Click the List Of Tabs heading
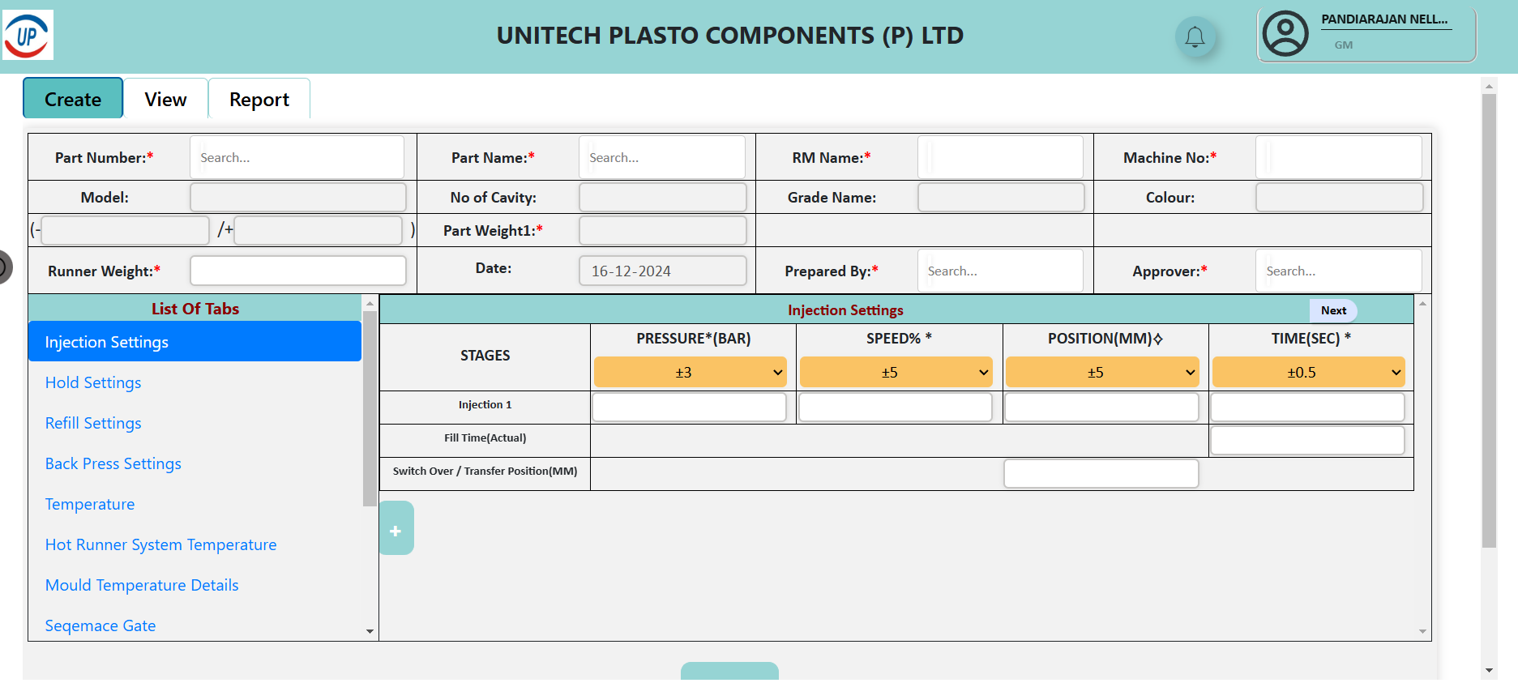The image size is (1518, 700). pos(195,309)
